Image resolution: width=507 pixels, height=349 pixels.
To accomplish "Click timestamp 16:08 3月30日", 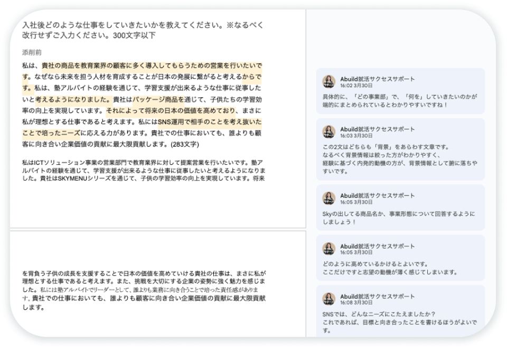I will pyautogui.click(x=356, y=303).
